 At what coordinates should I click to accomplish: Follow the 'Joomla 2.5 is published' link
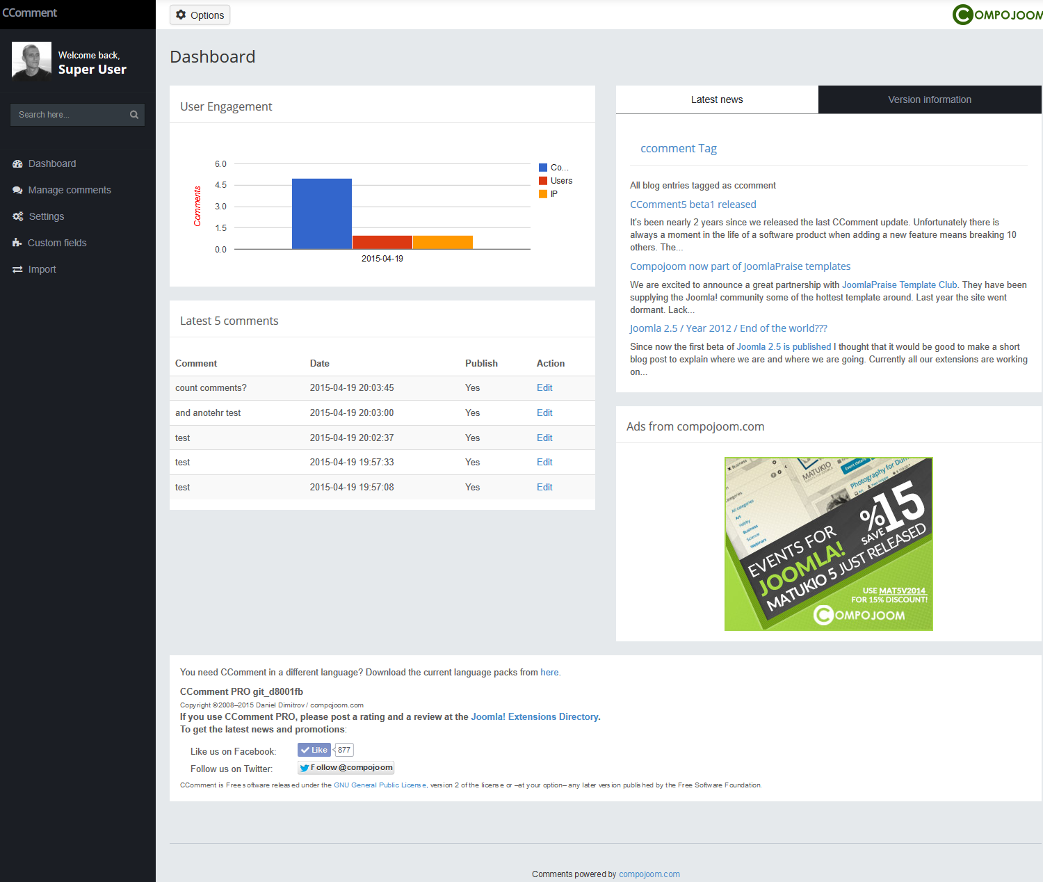click(784, 347)
